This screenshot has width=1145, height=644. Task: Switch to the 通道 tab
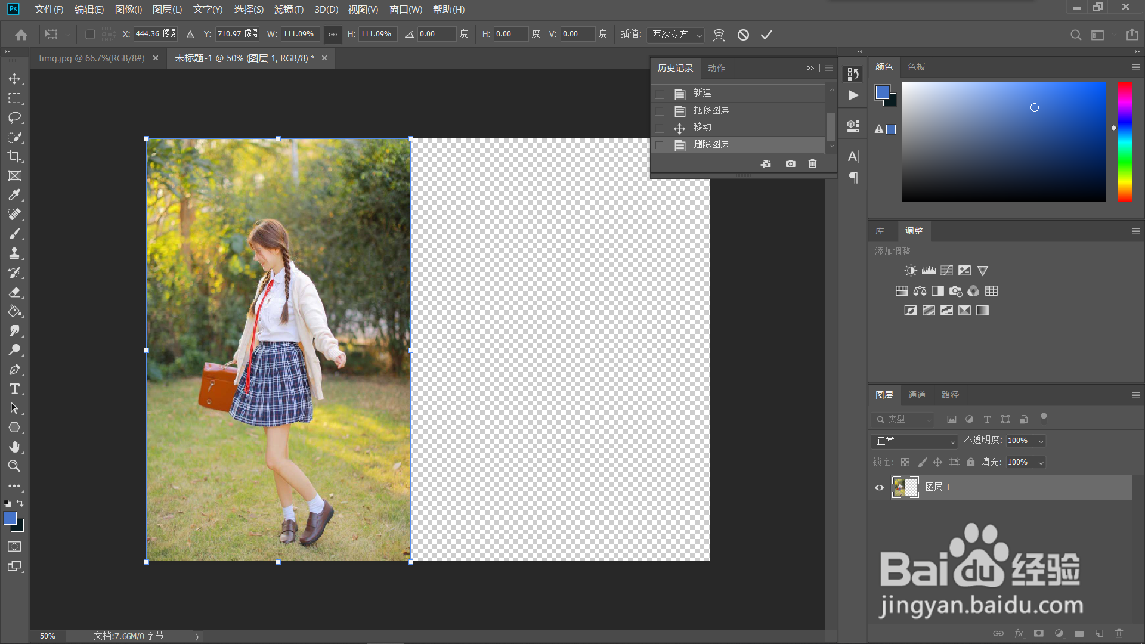point(917,395)
